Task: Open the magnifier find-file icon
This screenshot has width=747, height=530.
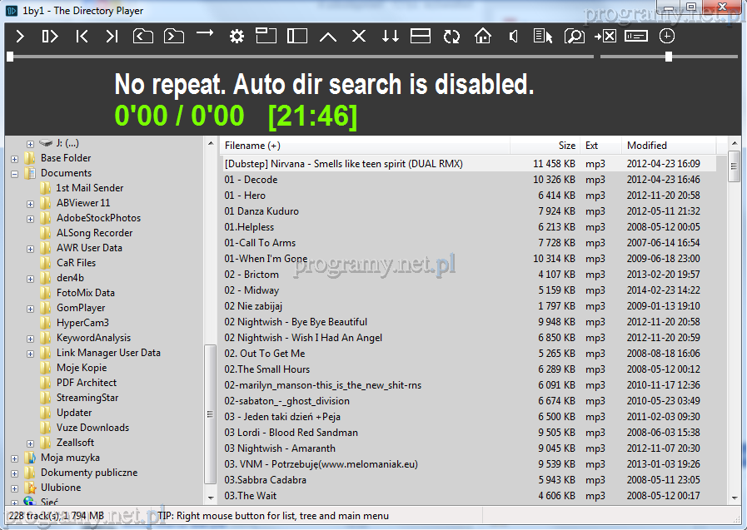Action: coord(574,36)
